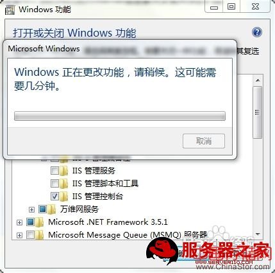
Task: Uncheck the IIS 管理控制台 checkbox
Action: (54, 197)
